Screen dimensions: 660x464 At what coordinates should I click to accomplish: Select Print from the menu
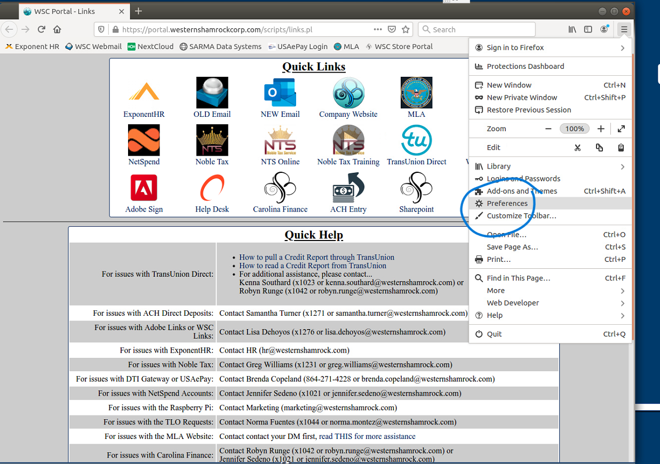(x=550, y=259)
